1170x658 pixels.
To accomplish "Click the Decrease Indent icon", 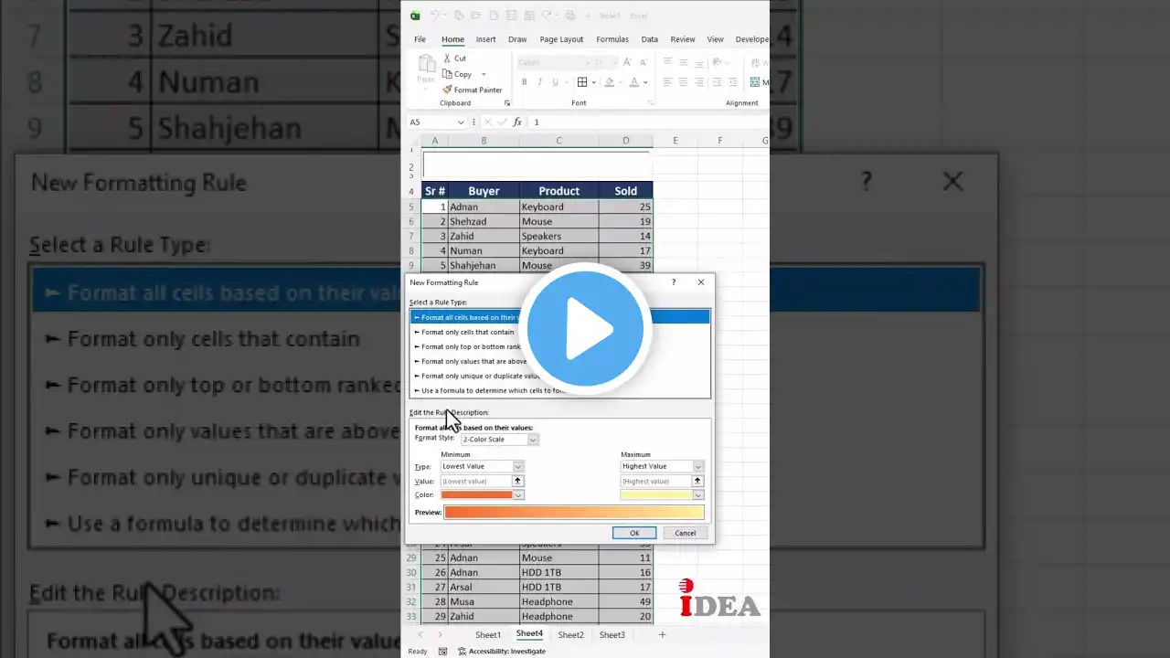I will [x=718, y=82].
